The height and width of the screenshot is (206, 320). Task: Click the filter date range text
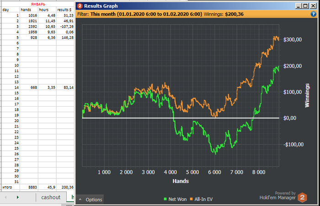coord(146,14)
